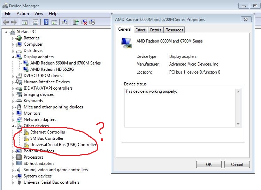This screenshot has height=190, width=261.
Task: Expand the Monitors category
Action: click(x=13, y=114)
